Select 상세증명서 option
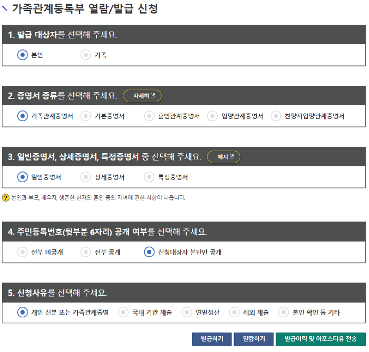 pos(85,177)
